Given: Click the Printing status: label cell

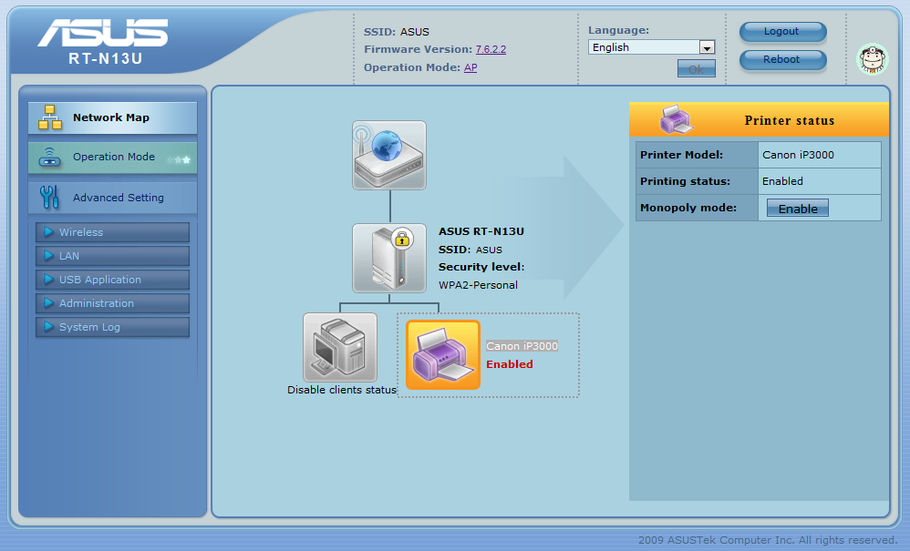Looking at the screenshot, I should [697, 181].
